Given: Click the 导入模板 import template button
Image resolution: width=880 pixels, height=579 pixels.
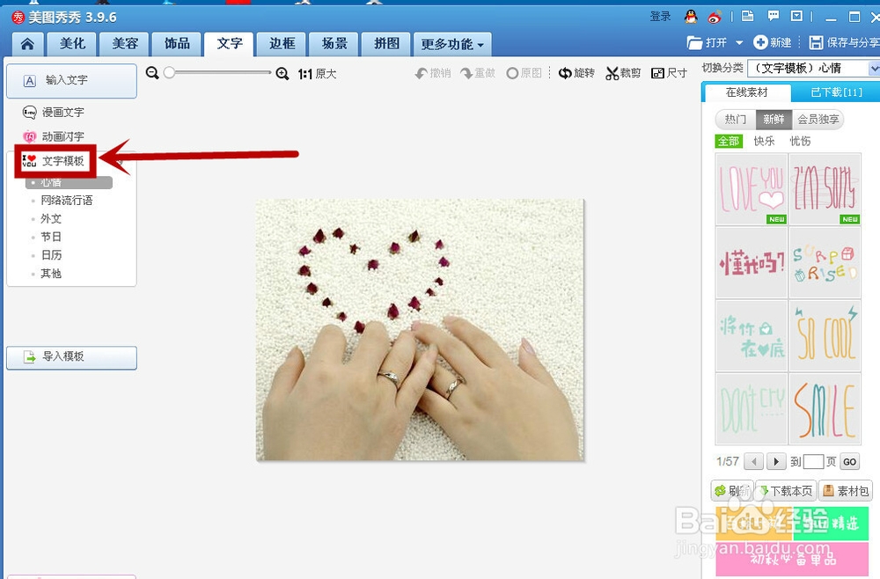Looking at the screenshot, I should click(x=71, y=357).
